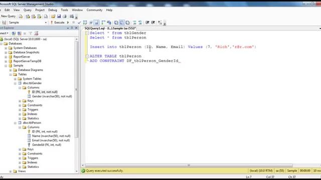This screenshot has height=180, width=321.
Task: Collapse the Sample database node
Action: pos(6,65)
